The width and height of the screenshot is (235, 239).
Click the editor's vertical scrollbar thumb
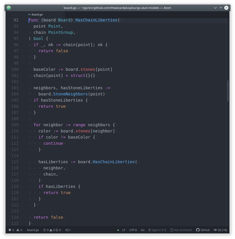[x=228, y=91]
